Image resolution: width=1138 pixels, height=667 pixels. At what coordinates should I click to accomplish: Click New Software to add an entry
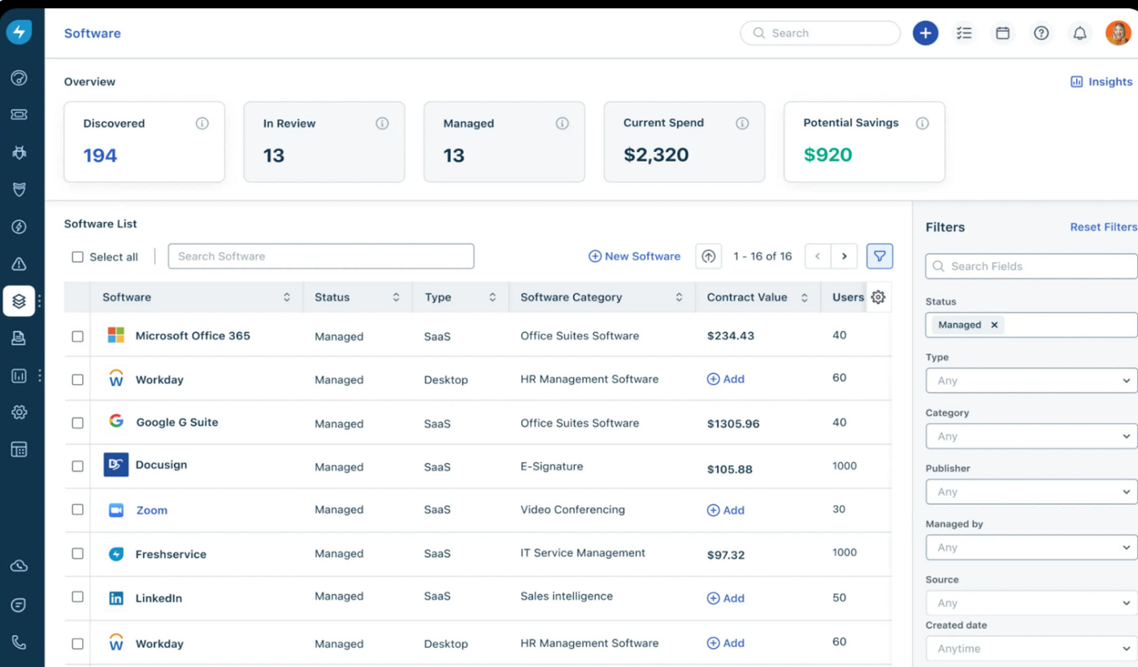click(x=634, y=256)
